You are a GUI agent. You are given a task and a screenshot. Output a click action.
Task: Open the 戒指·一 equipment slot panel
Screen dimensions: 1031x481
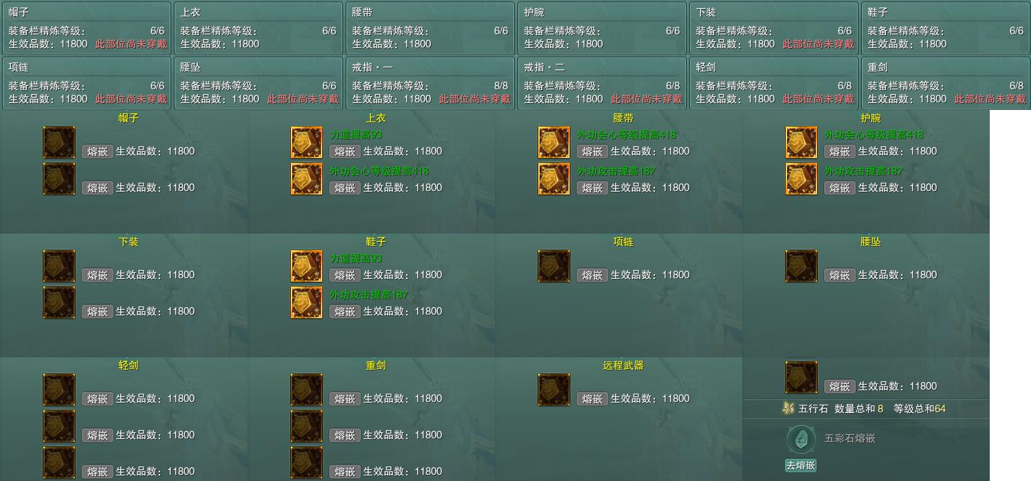click(430, 82)
